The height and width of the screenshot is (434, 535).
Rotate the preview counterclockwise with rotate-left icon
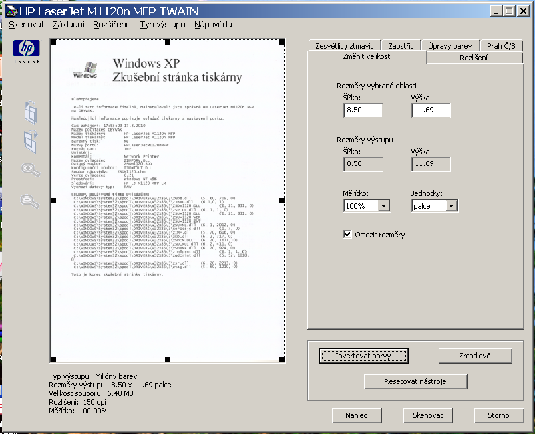31,112
